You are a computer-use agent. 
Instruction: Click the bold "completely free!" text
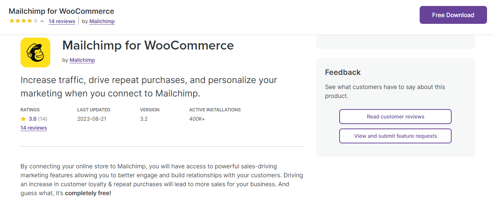click(88, 193)
